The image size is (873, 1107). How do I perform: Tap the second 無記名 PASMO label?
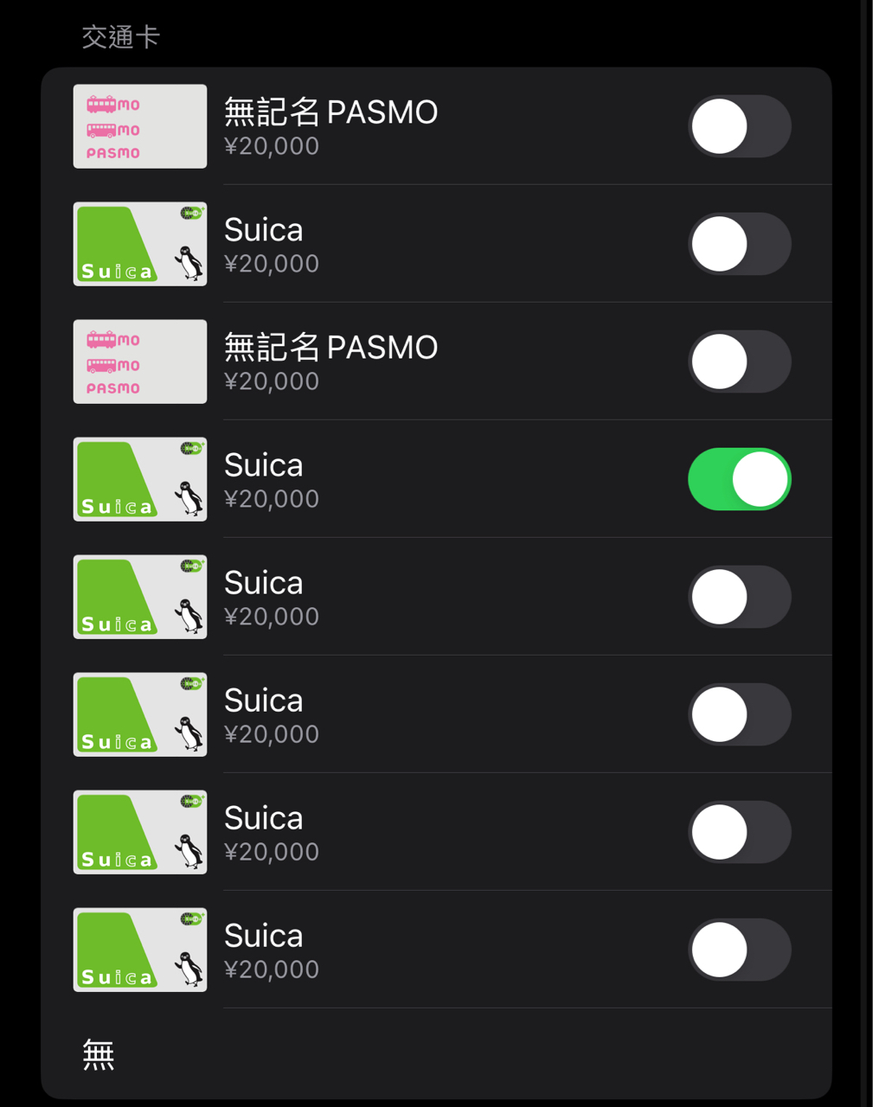[x=331, y=348]
